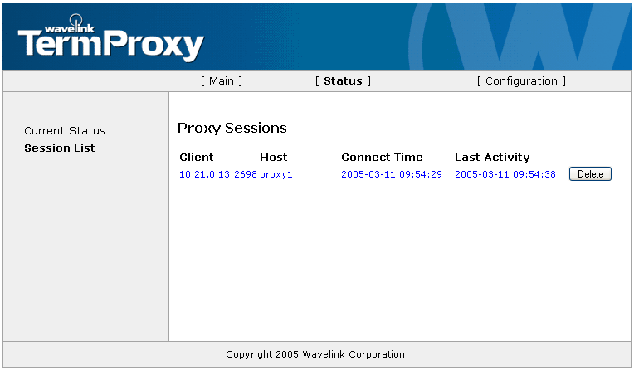Click the Client column header
Image resolution: width=634 pixels, height=370 pixels.
point(197,157)
